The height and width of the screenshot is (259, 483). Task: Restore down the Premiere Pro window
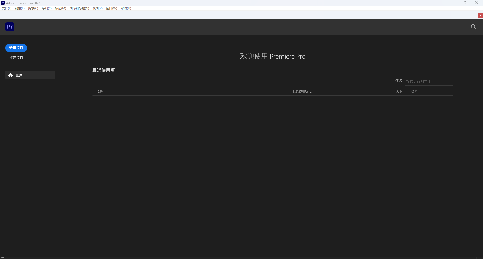tap(465, 3)
